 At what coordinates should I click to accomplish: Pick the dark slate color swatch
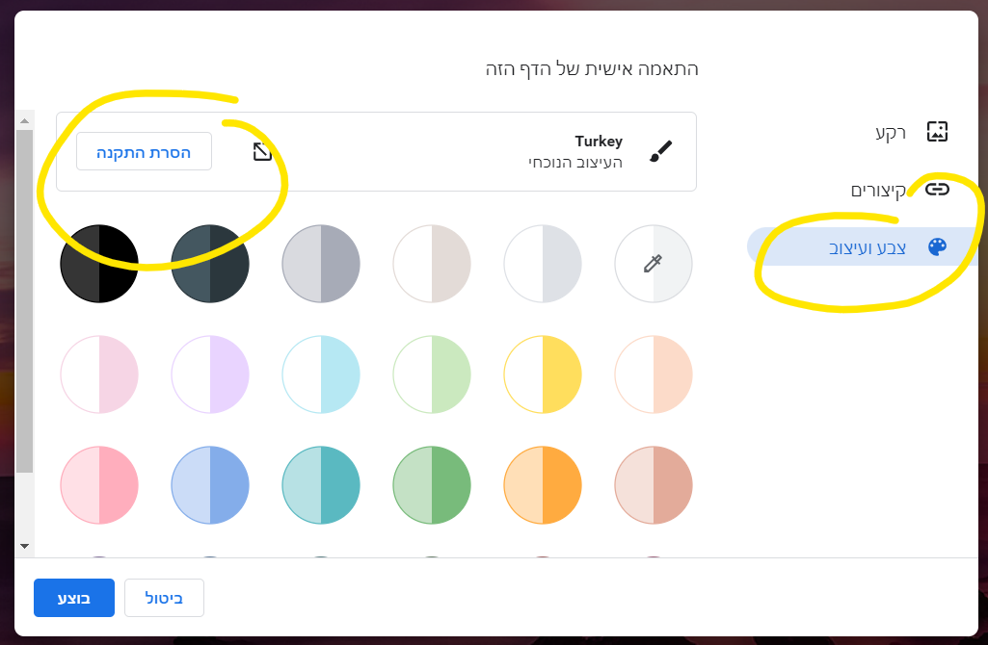click(x=210, y=263)
